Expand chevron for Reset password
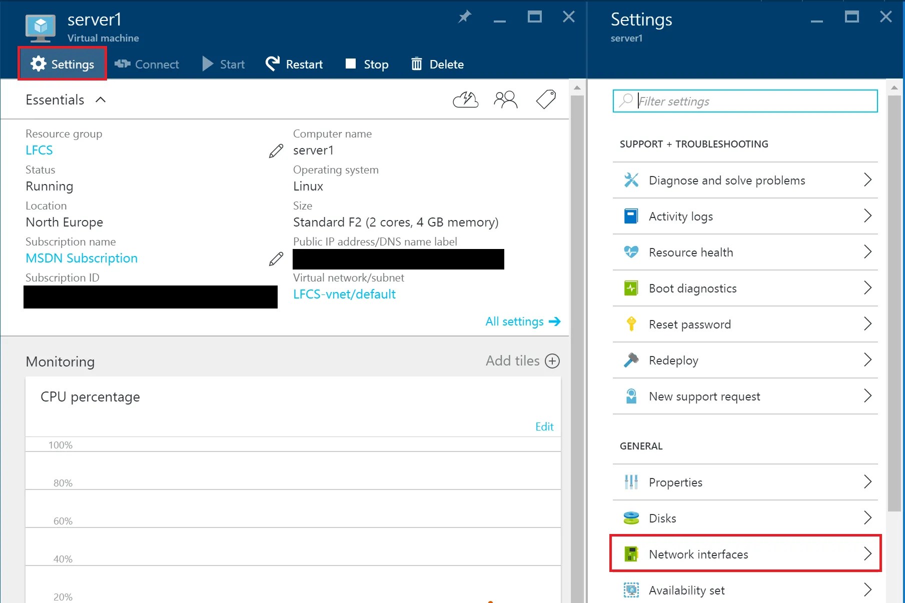 868,324
